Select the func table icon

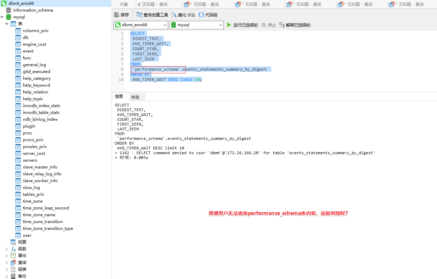coord(18,58)
